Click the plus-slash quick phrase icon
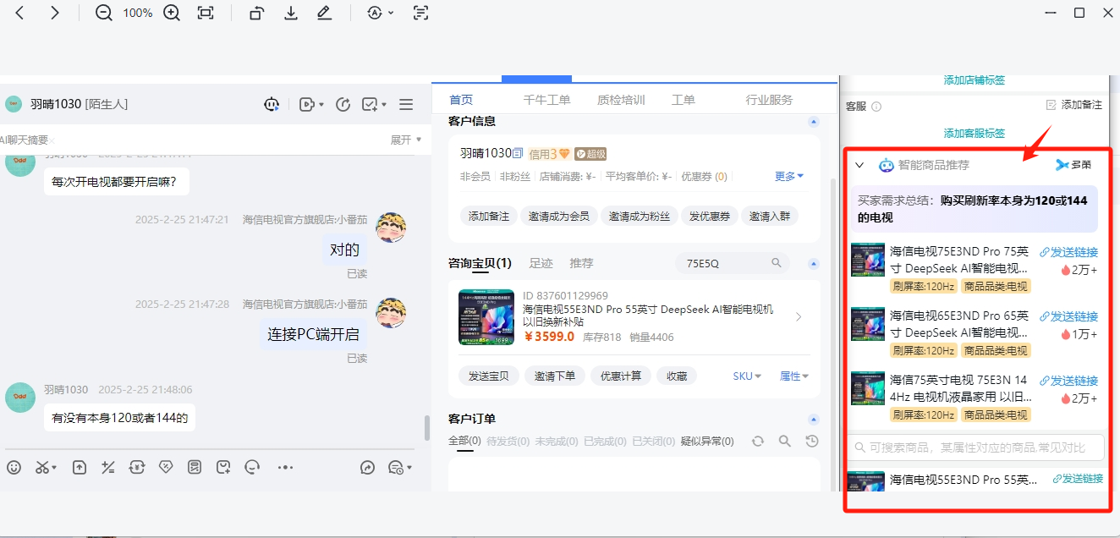 pos(107,467)
